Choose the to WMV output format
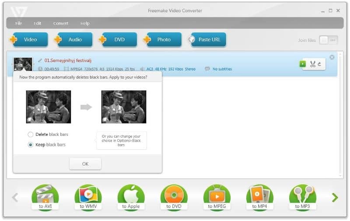The height and width of the screenshot is (221, 350). [x=88, y=197]
